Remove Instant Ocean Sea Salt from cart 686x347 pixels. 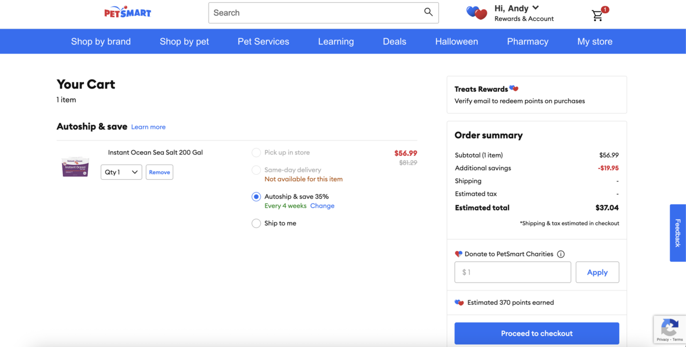point(159,172)
